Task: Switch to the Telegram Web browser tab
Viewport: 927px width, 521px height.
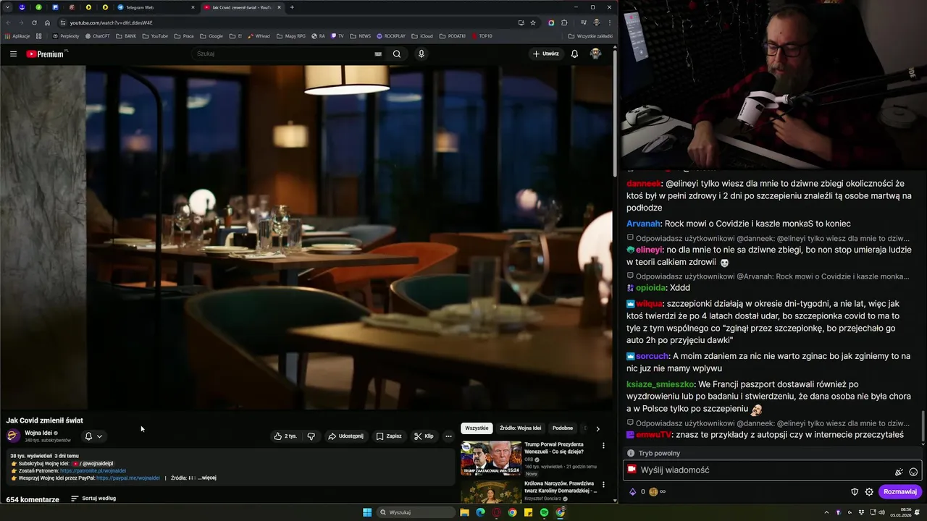Action: [156, 7]
